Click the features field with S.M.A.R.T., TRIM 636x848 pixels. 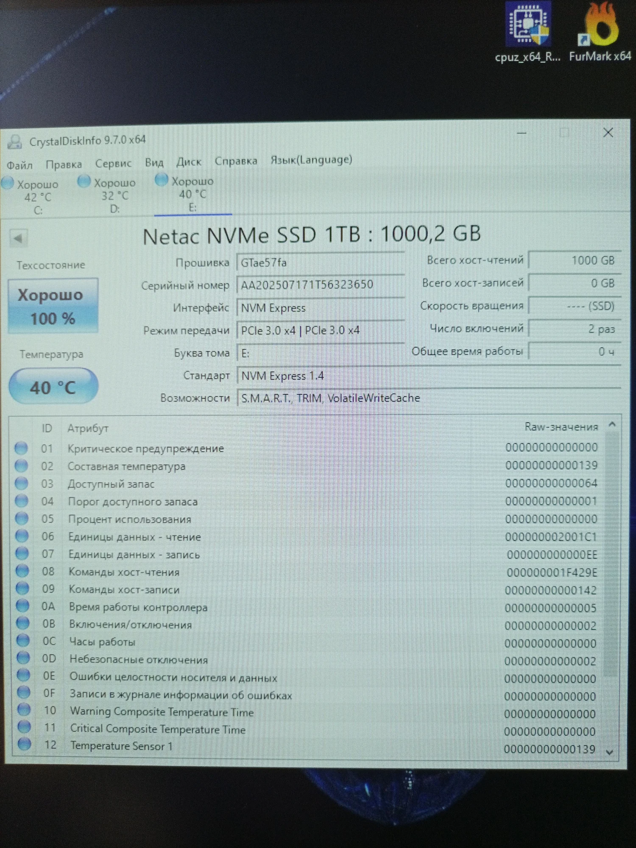(429, 398)
